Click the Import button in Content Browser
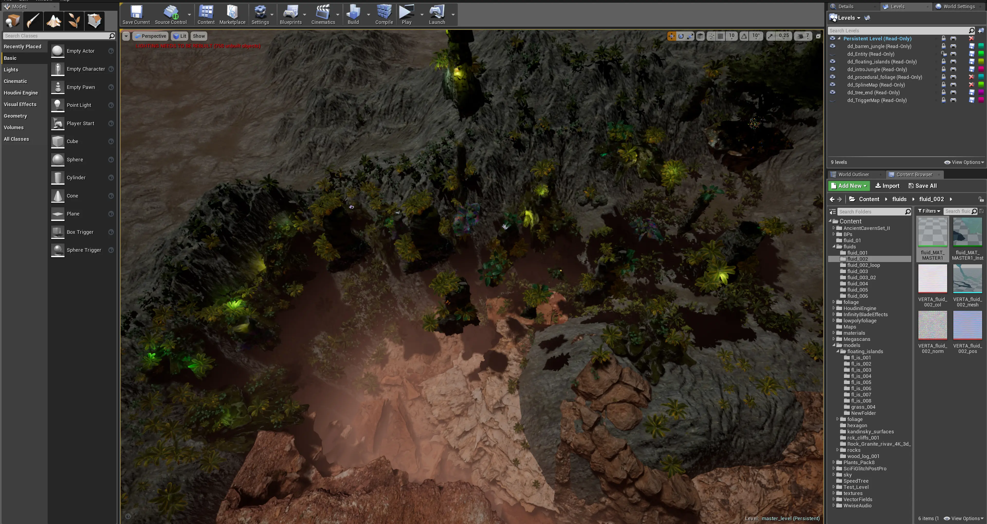Screen dimensions: 987x524 click(887, 186)
